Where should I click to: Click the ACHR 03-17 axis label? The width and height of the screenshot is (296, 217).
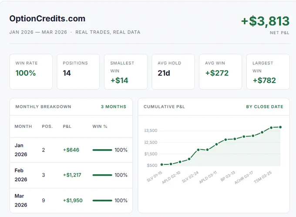[x=244, y=177]
